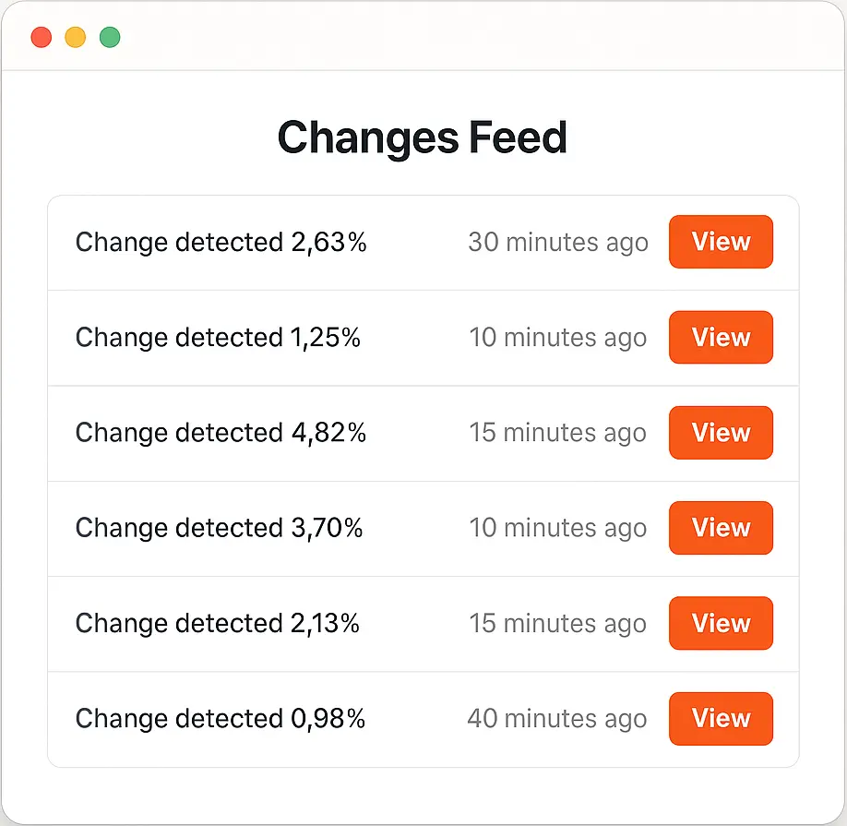Click the '40 minutes ago' timestamp
This screenshot has width=847, height=826.
point(558,718)
